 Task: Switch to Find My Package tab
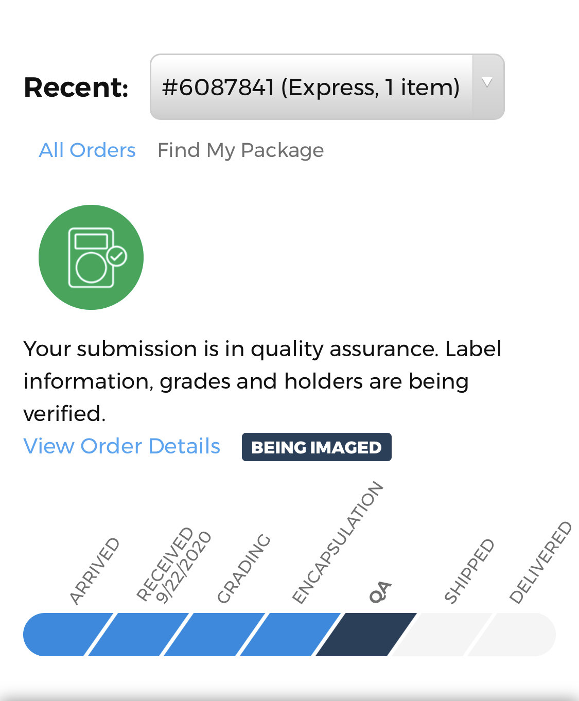(x=241, y=150)
